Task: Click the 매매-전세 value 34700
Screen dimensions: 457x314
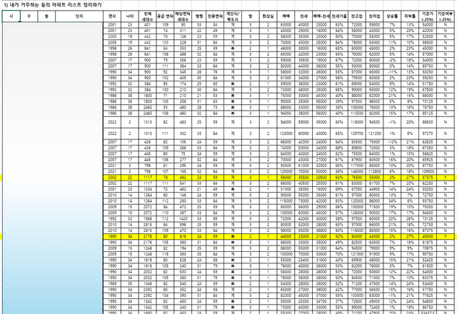Action: tap(321, 301)
